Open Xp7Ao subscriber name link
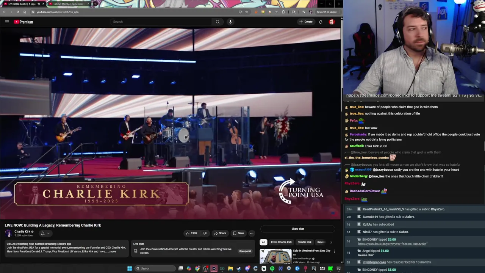 [x=368, y=224]
